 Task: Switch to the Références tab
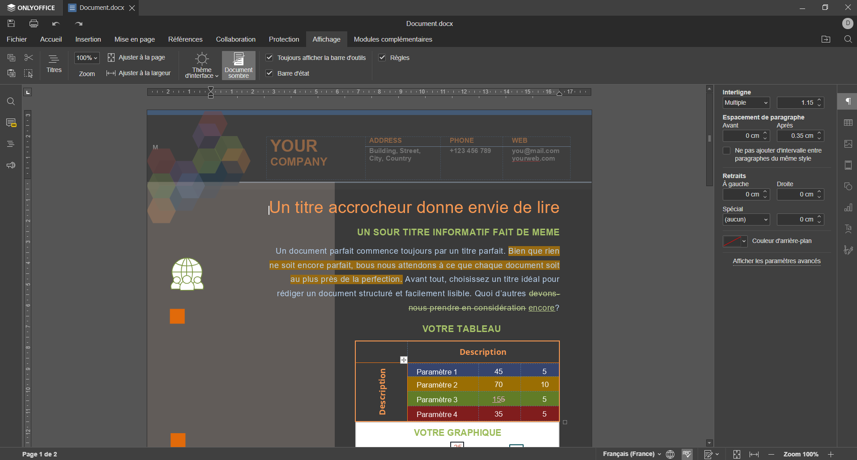(x=185, y=39)
